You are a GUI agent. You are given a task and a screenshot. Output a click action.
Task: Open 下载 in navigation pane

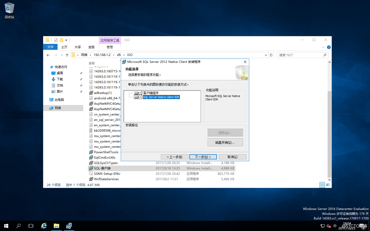pyautogui.click(x=60, y=79)
